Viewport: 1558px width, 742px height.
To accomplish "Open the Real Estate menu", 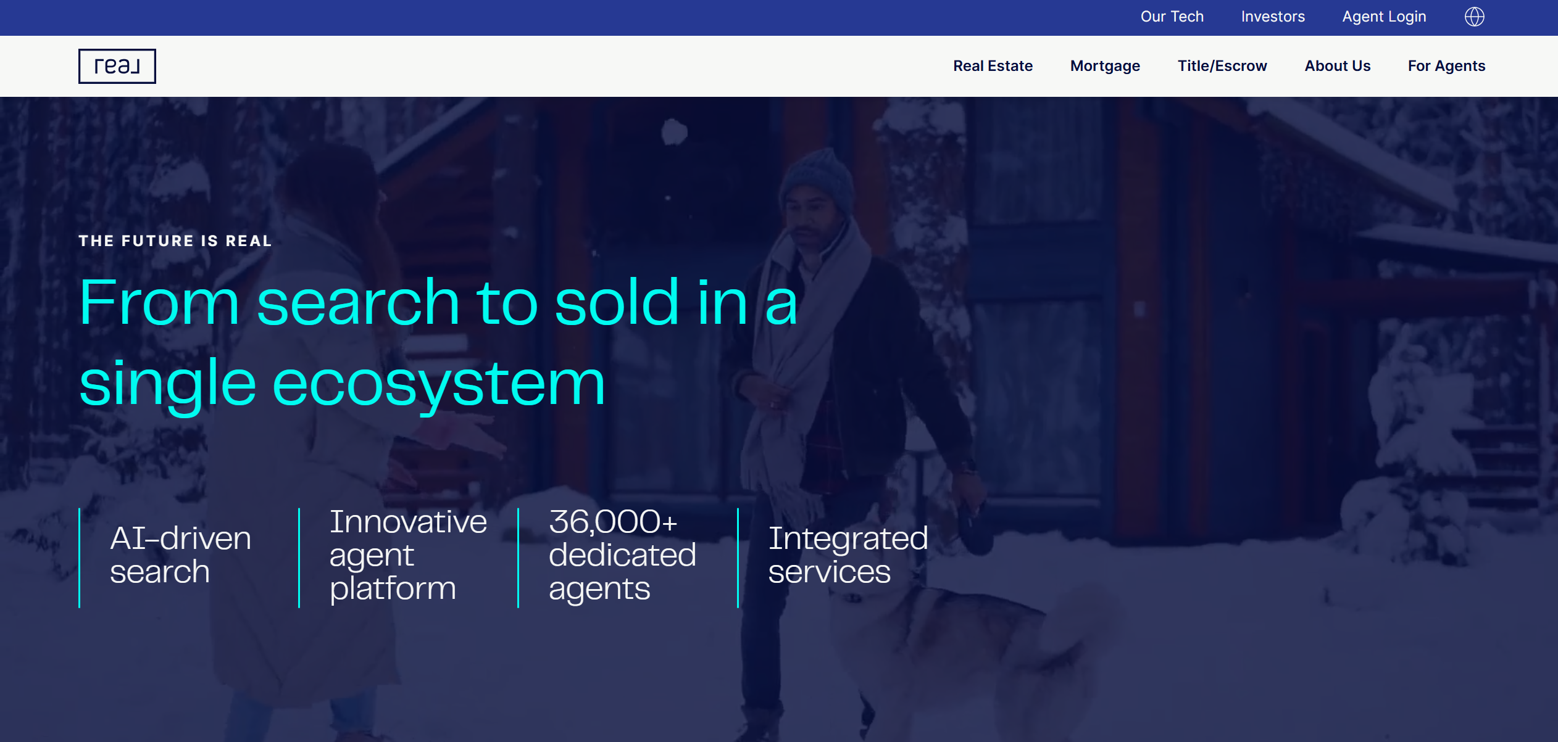I will coord(993,66).
